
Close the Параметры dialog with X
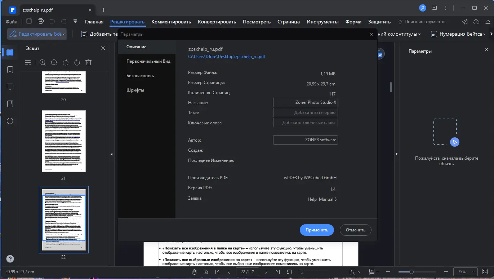click(371, 34)
